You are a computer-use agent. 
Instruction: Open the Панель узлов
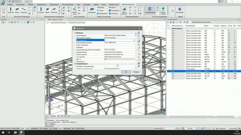point(75,11)
